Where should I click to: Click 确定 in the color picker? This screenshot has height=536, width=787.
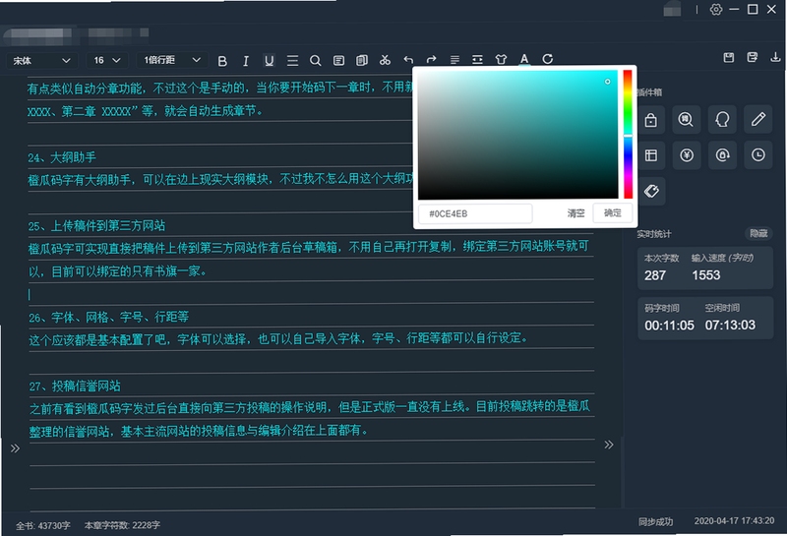[612, 212]
